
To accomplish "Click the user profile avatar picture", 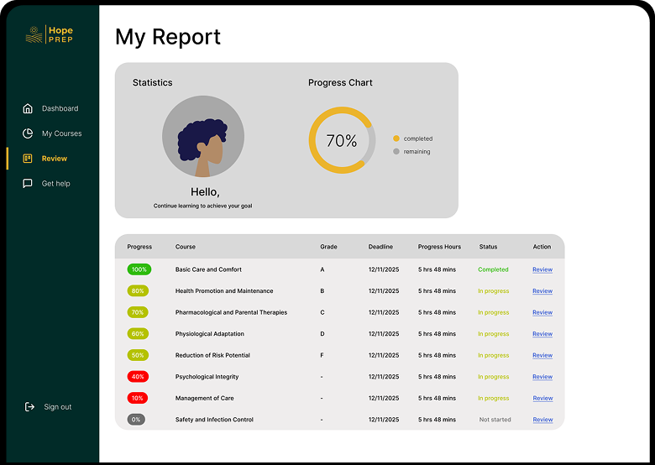I will pos(203,137).
